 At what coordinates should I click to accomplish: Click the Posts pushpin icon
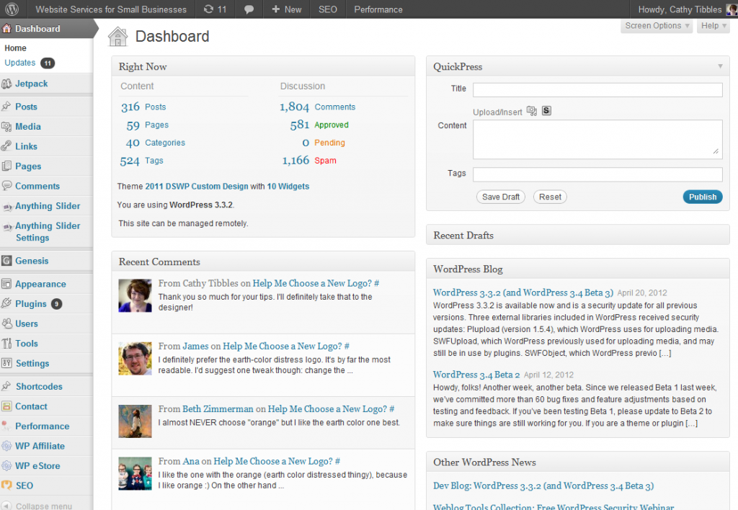[6, 107]
